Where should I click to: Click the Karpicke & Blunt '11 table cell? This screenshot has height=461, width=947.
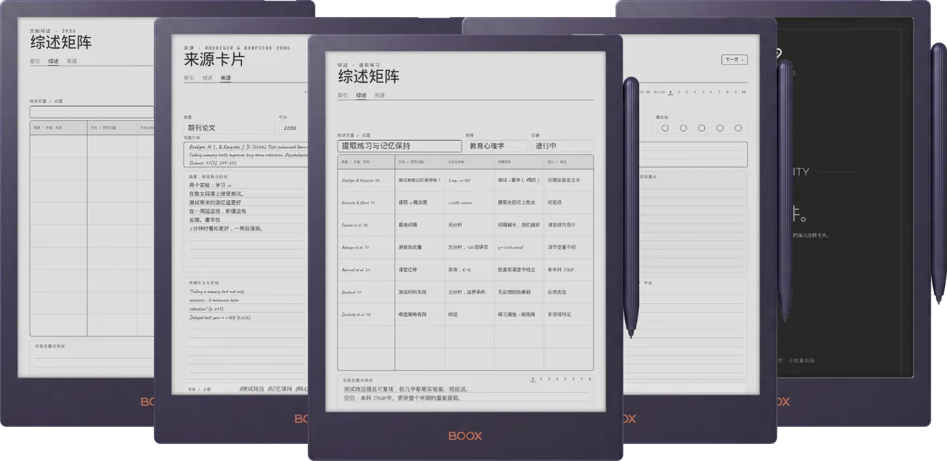pyautogui.click(x=366, y=202)
